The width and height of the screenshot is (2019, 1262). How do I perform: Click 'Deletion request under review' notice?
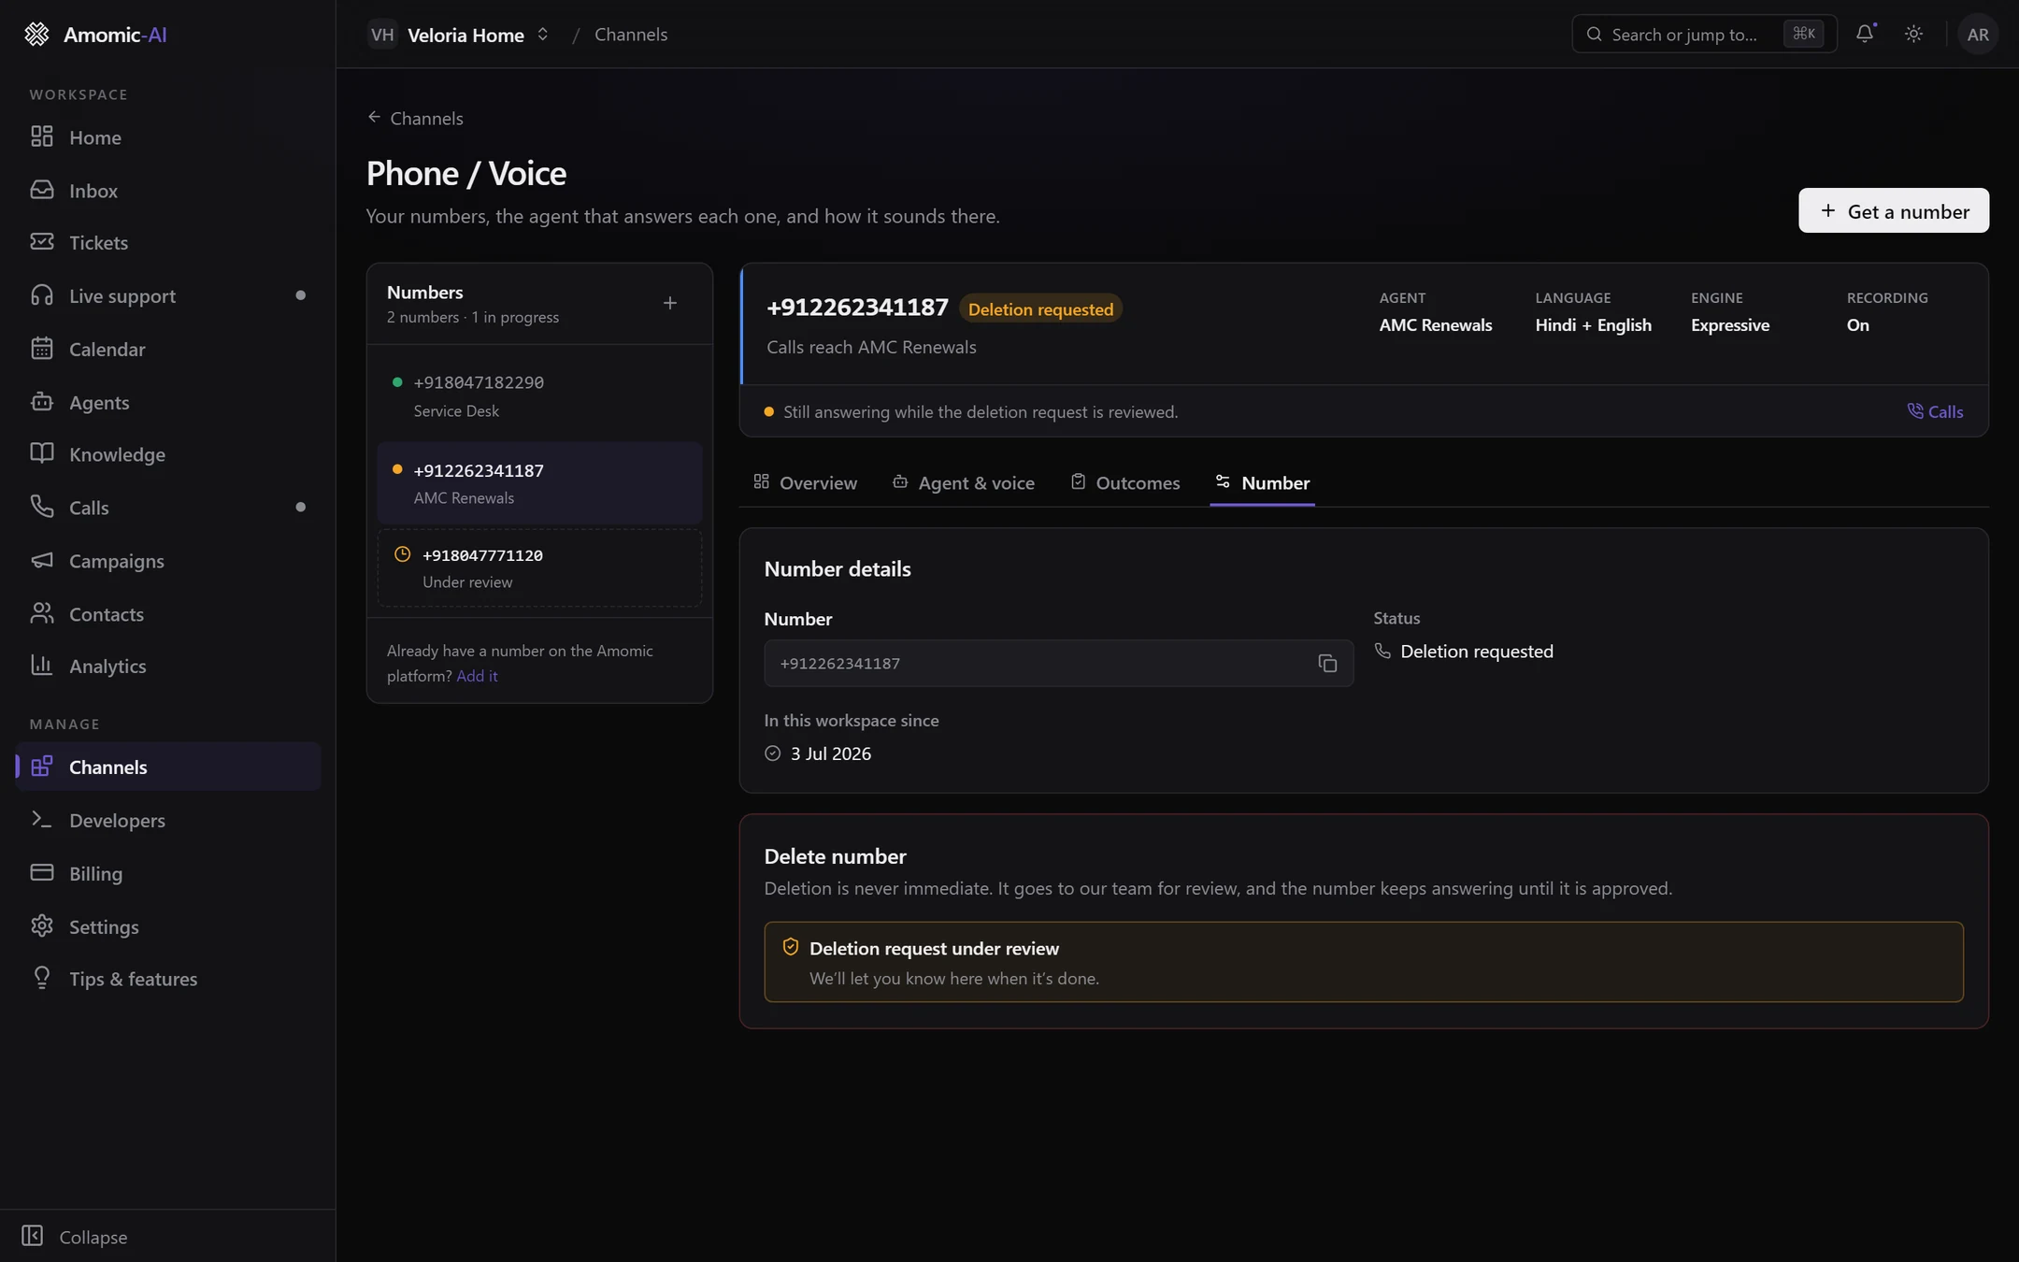1364,962
